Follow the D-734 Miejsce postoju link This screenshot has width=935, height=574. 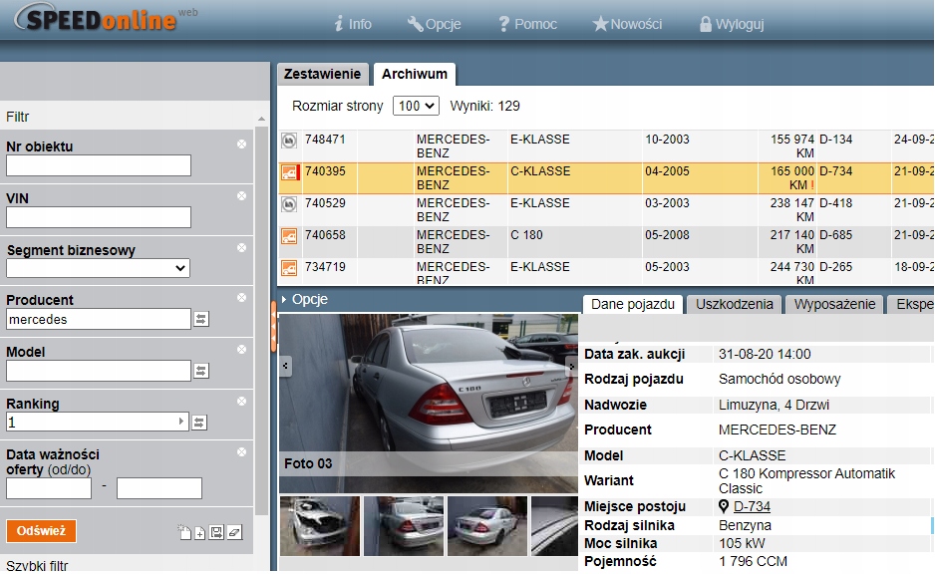[752, 506]
